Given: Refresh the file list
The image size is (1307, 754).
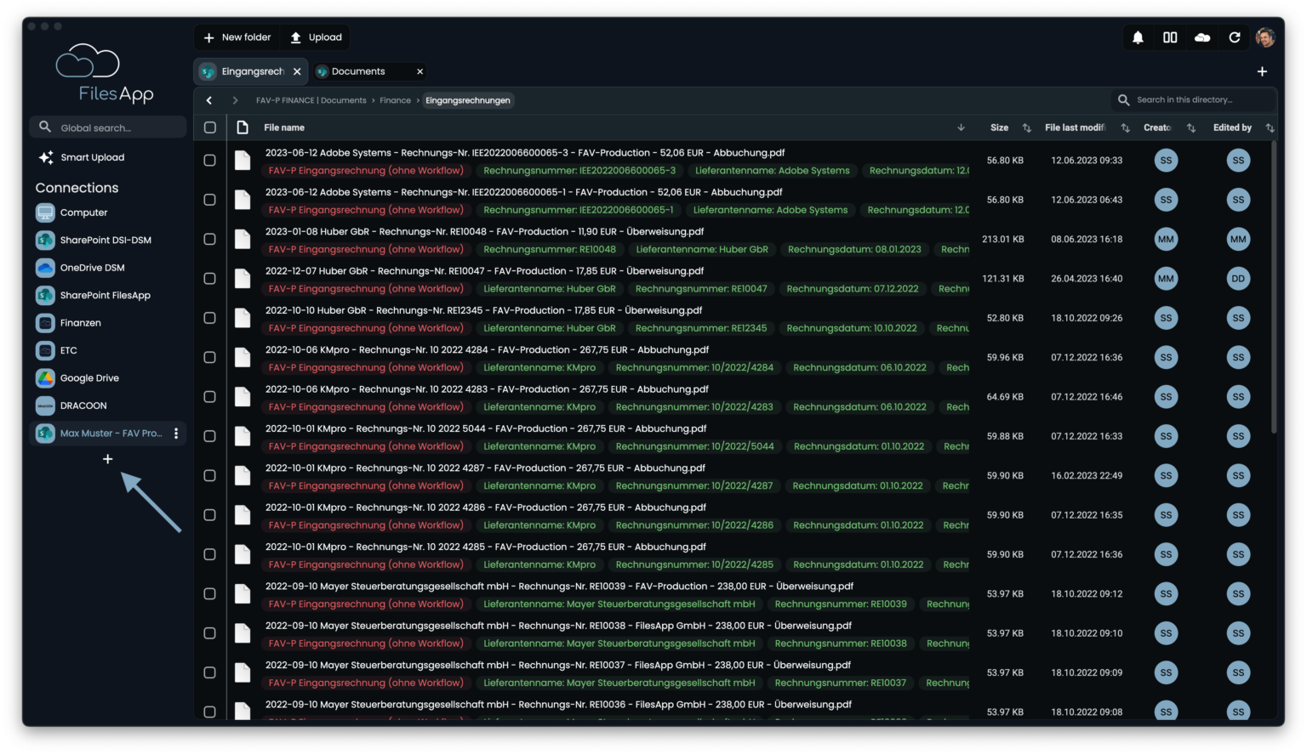Looking at the screenshot, I should (x=1235, y=37).
